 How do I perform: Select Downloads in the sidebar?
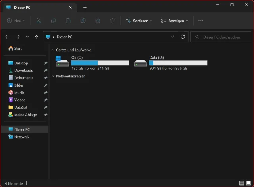coord(23,70)
